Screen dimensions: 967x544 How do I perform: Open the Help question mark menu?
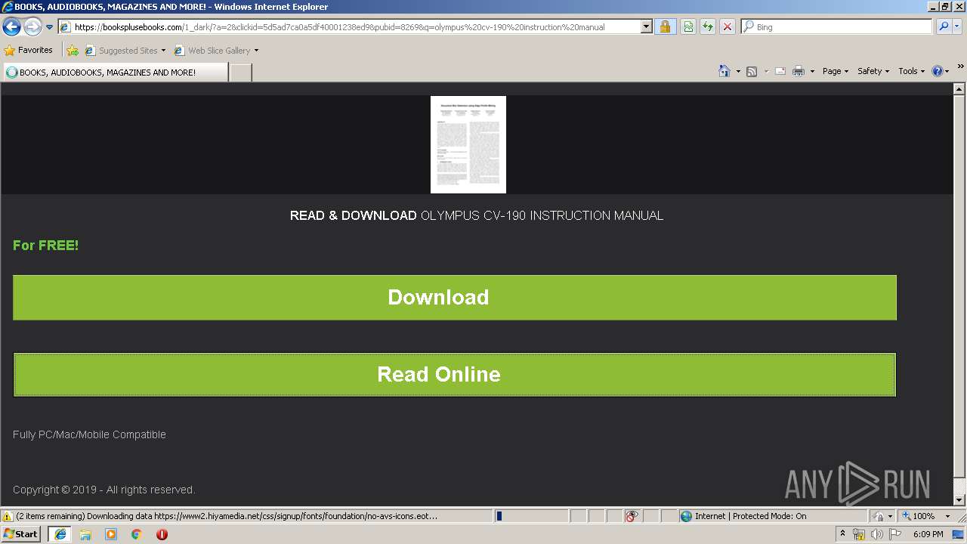tap(941, 71)
